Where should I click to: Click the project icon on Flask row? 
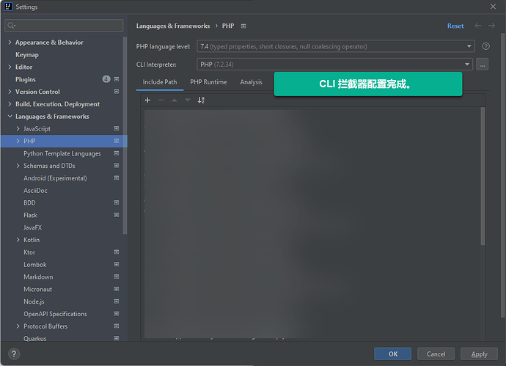(117, 215)
